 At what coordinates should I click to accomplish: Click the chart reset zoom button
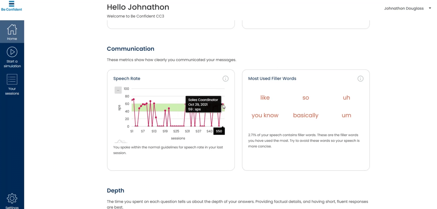point(118,90)
